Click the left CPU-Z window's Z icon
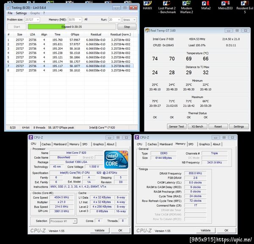Viewport: 254px width, 244px height. 31,137
